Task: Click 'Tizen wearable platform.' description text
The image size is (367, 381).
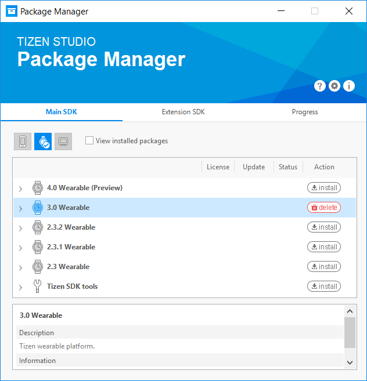Action: click(x=57, y=346)
